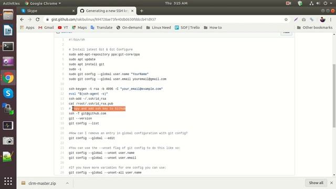Open the Chrome profile avatar
The width and height of the screenshot is (336, 189).
click(322, 19)
